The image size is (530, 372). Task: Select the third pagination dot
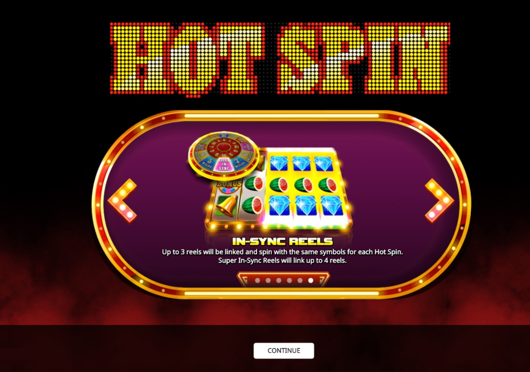[279, 280]
